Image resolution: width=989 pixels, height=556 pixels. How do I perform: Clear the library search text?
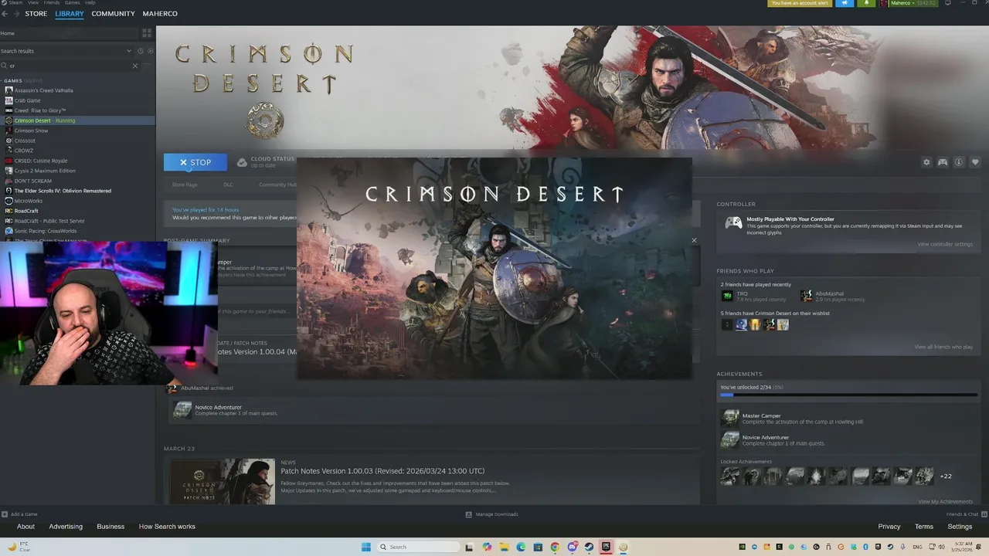[135, 66]
